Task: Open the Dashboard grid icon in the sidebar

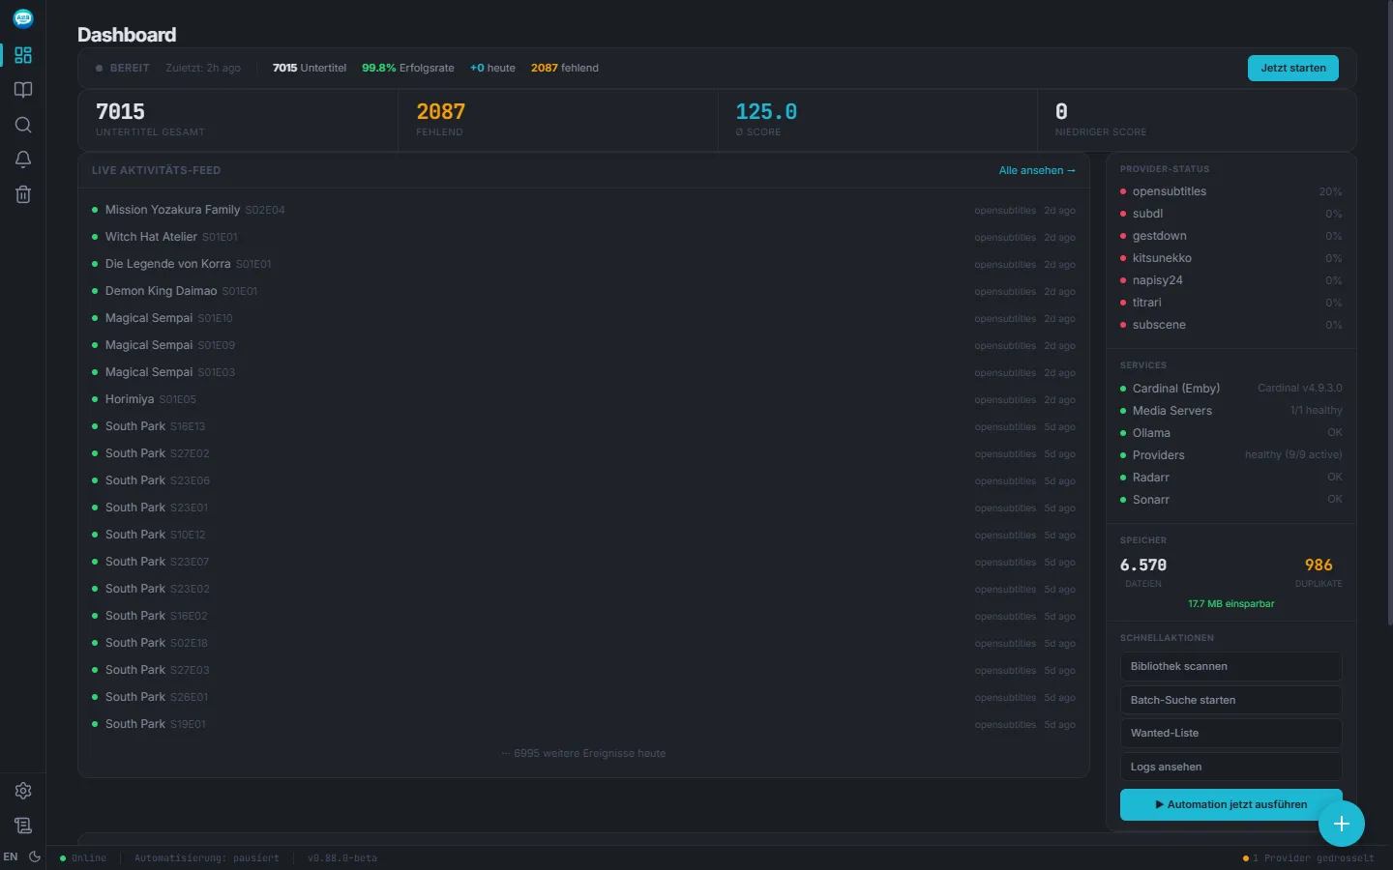Action: pos(23,55)
